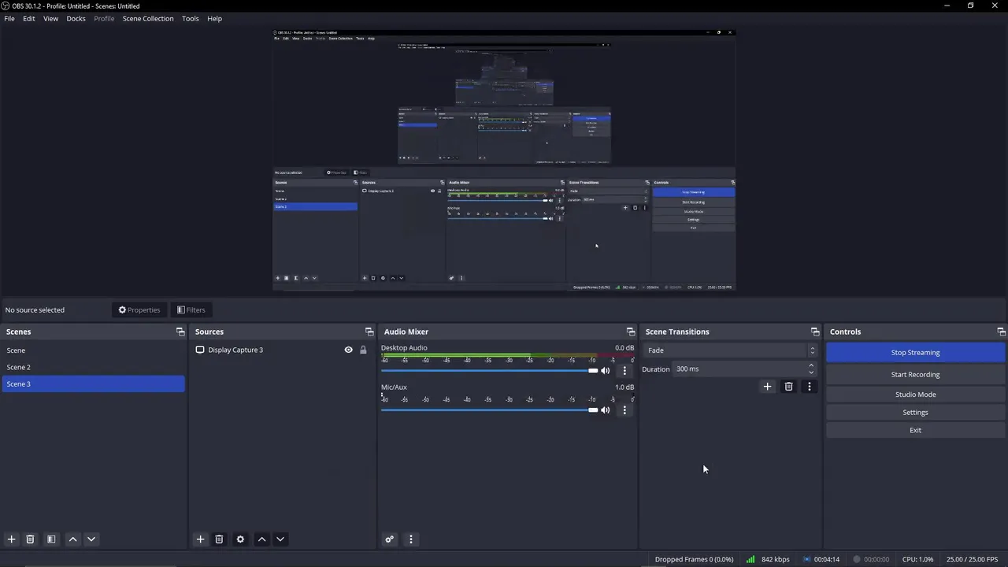Click the preview canvas display

tap(504, 160)
